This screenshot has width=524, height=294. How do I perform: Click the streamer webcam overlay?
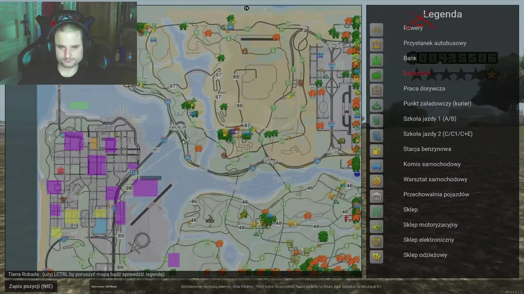68,42
